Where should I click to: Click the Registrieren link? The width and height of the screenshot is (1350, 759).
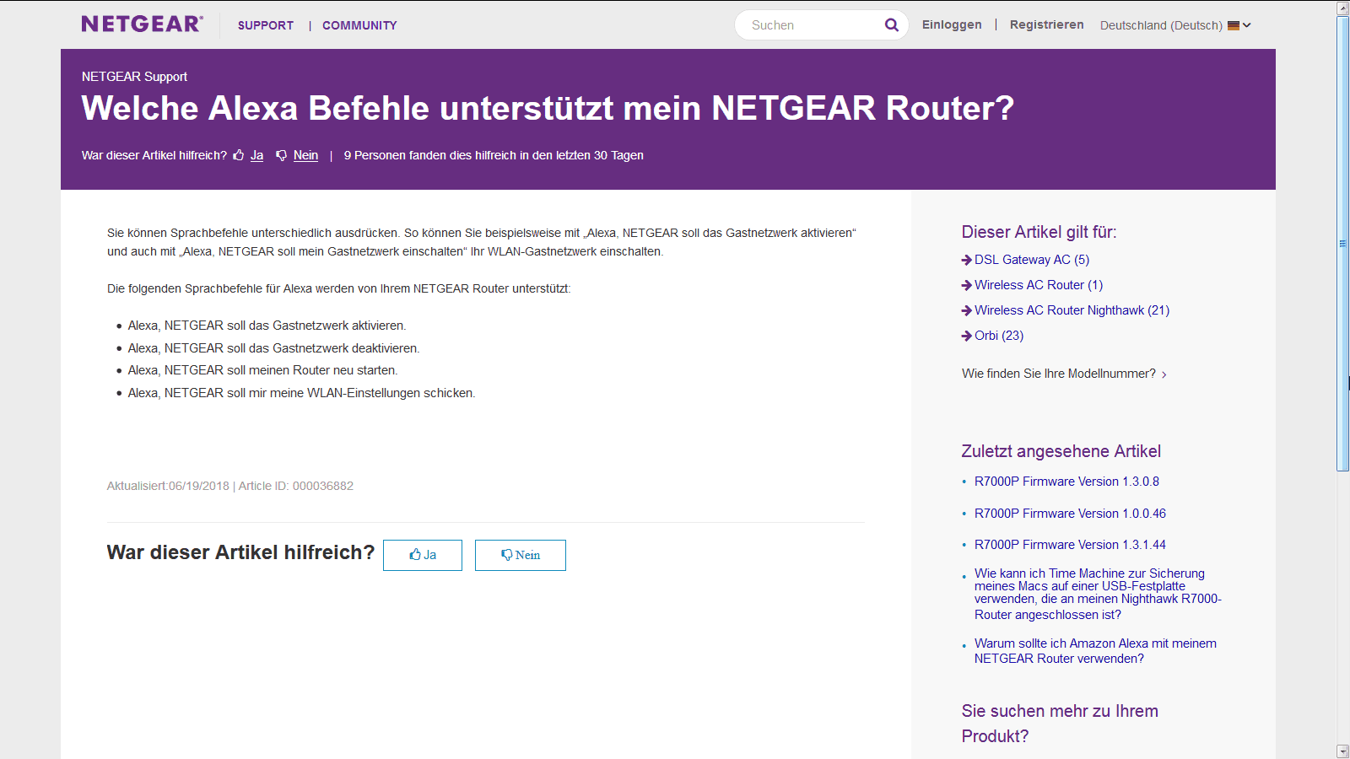pyautogui.click(x=1046, y=24)
